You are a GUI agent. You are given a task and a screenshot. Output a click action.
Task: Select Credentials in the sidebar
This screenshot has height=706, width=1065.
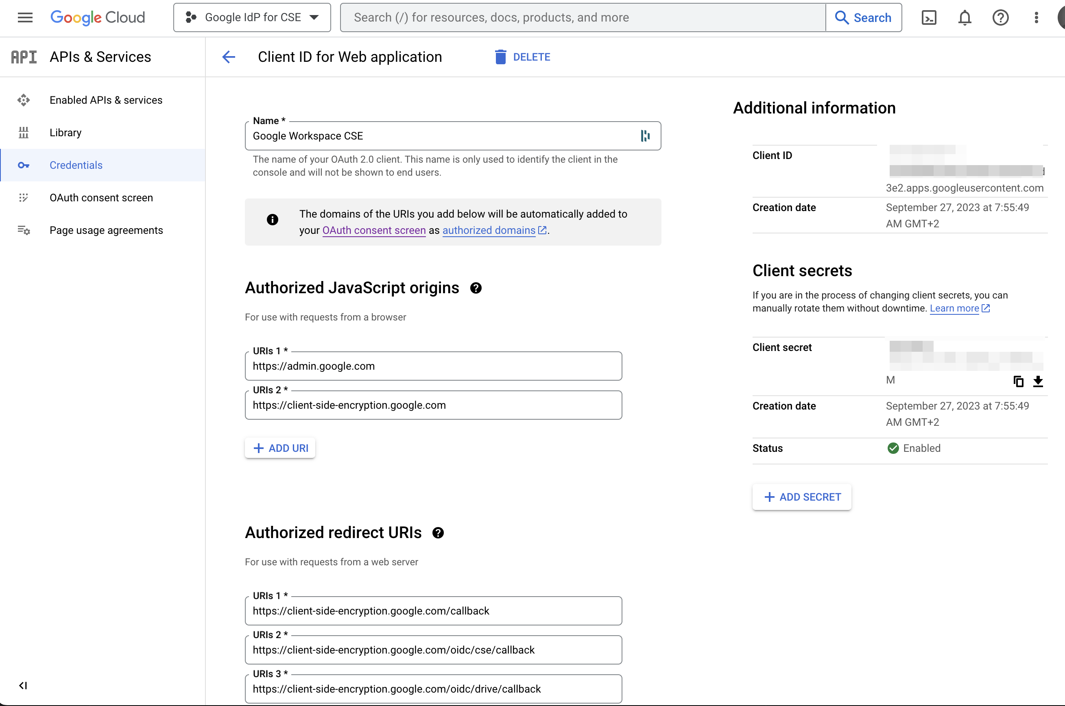[76, 165]
